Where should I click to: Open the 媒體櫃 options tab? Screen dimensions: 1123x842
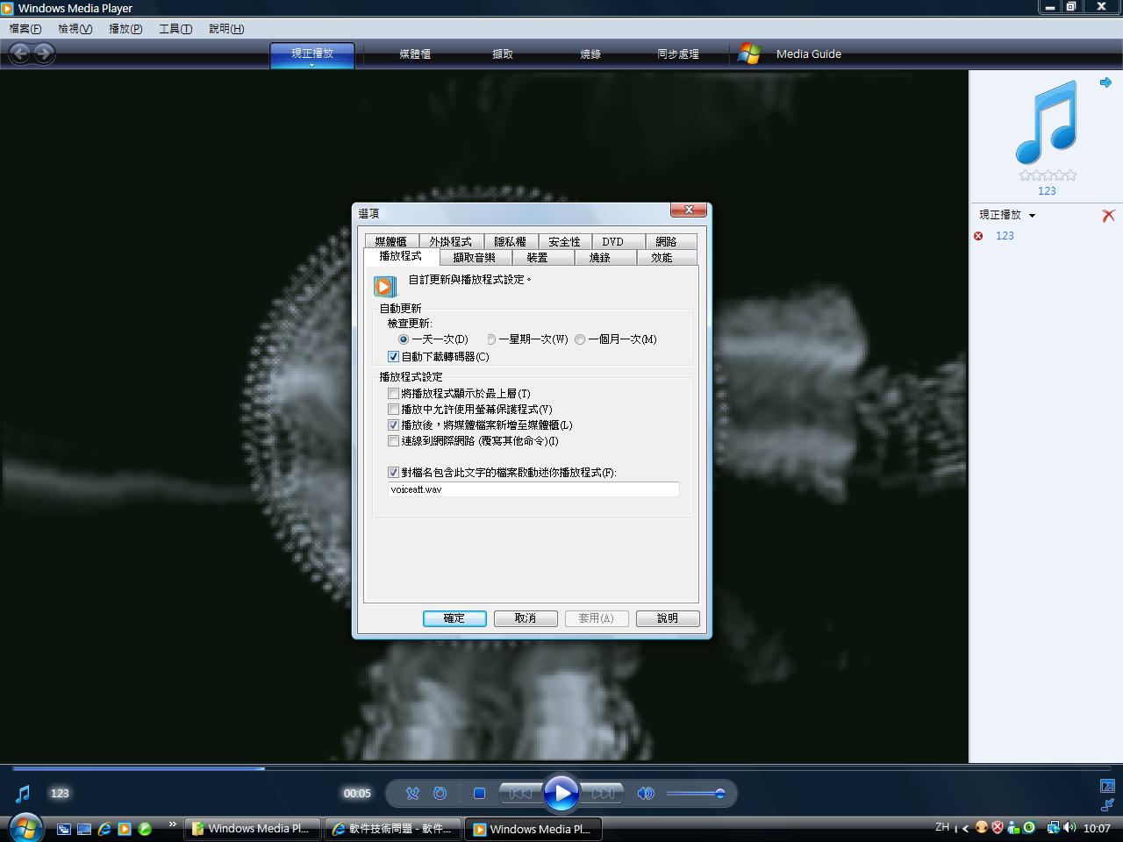tap(391, 241)
